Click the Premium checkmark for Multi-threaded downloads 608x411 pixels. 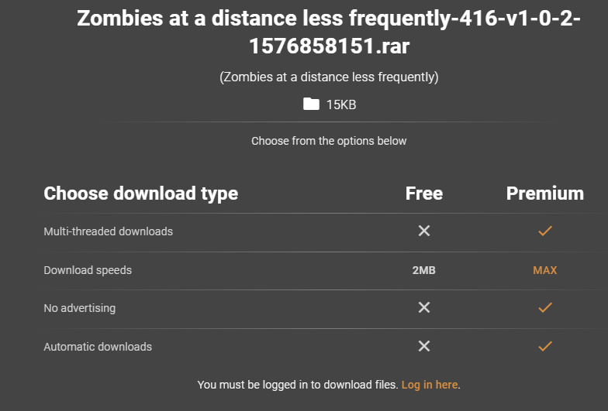pyautogui.click(x=545, y=231)
